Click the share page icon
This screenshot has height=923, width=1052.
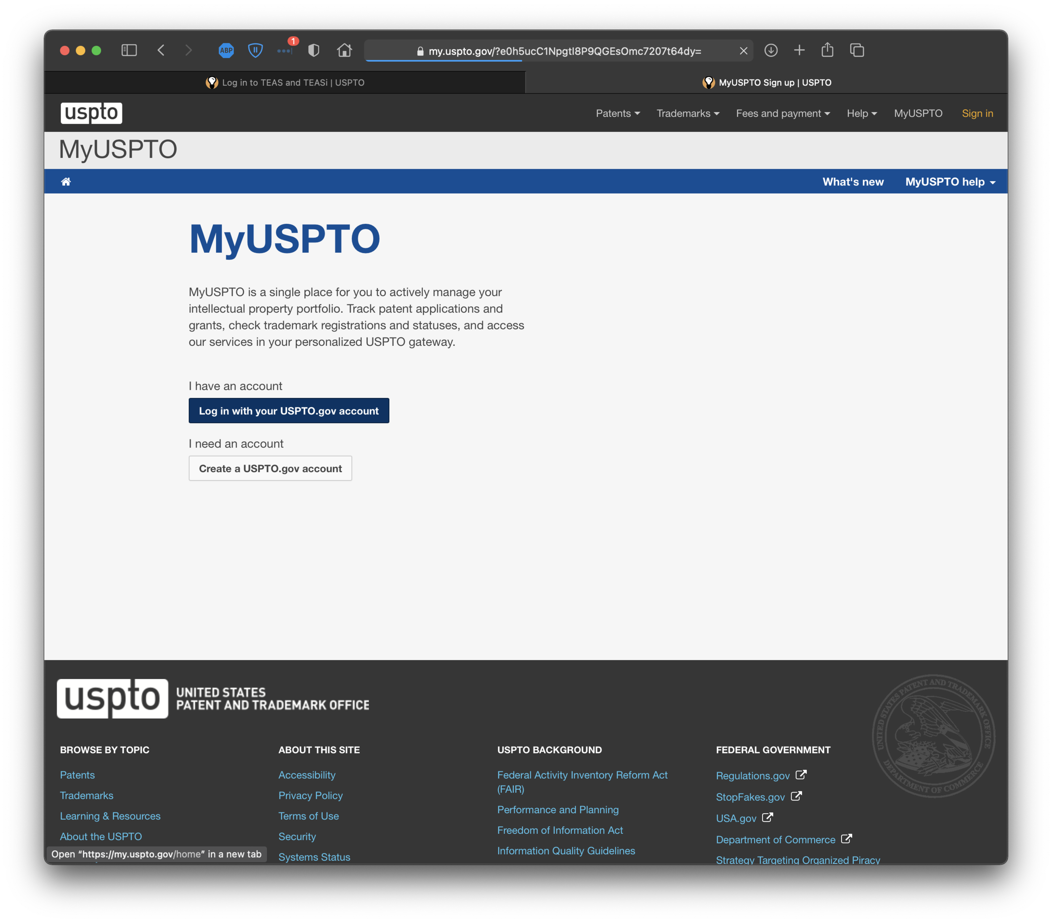coord(827,49)
